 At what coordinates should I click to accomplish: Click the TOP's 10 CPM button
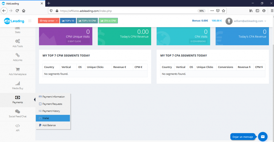(x=87, y=21)
